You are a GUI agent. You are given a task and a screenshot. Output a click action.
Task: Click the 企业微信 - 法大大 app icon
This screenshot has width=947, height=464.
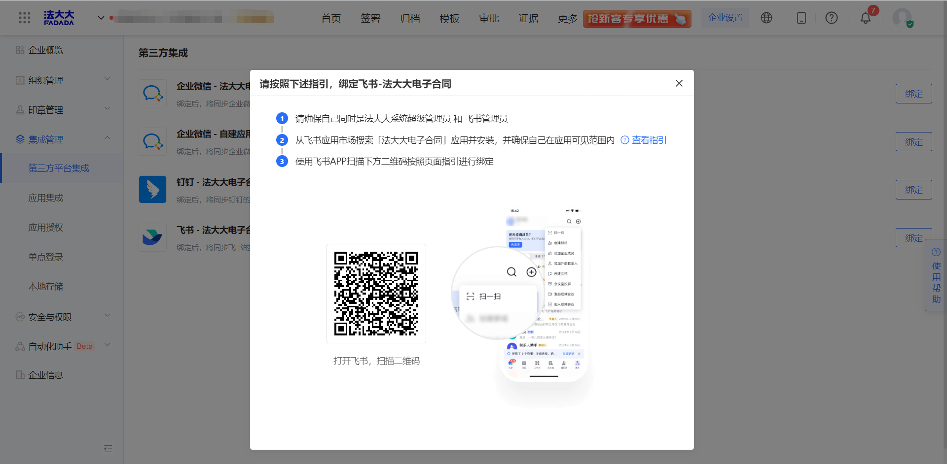(x=153, y=94)
